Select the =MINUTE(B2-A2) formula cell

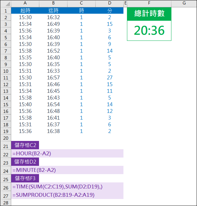click(67, 170)
